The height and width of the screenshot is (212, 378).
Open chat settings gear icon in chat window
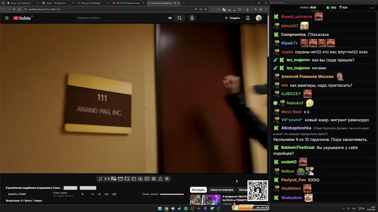tap(372, 8)
